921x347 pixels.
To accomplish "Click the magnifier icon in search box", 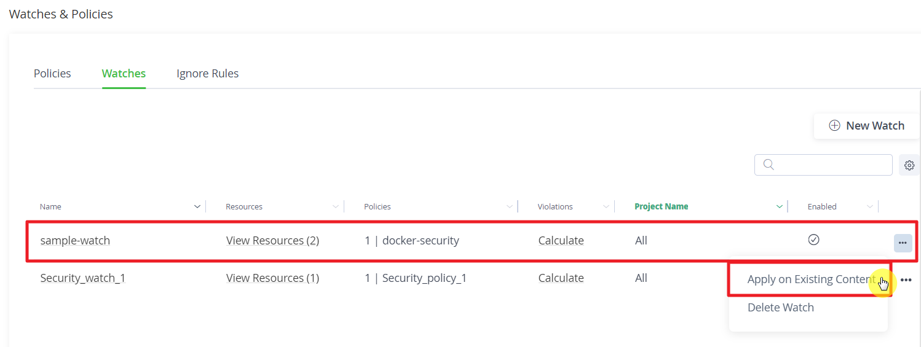I will coord(768,165).
